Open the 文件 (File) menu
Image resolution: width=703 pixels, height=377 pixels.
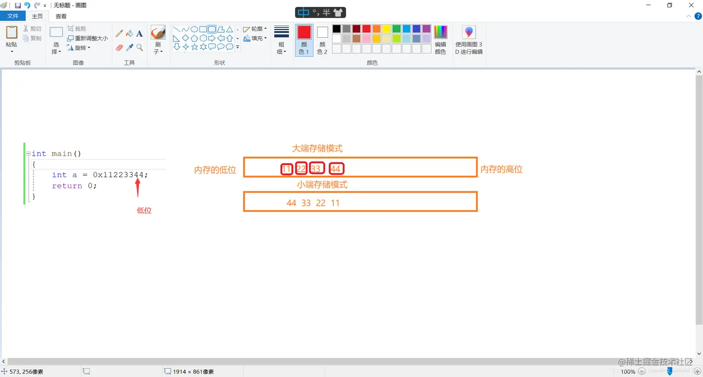(x=13, y=15)
